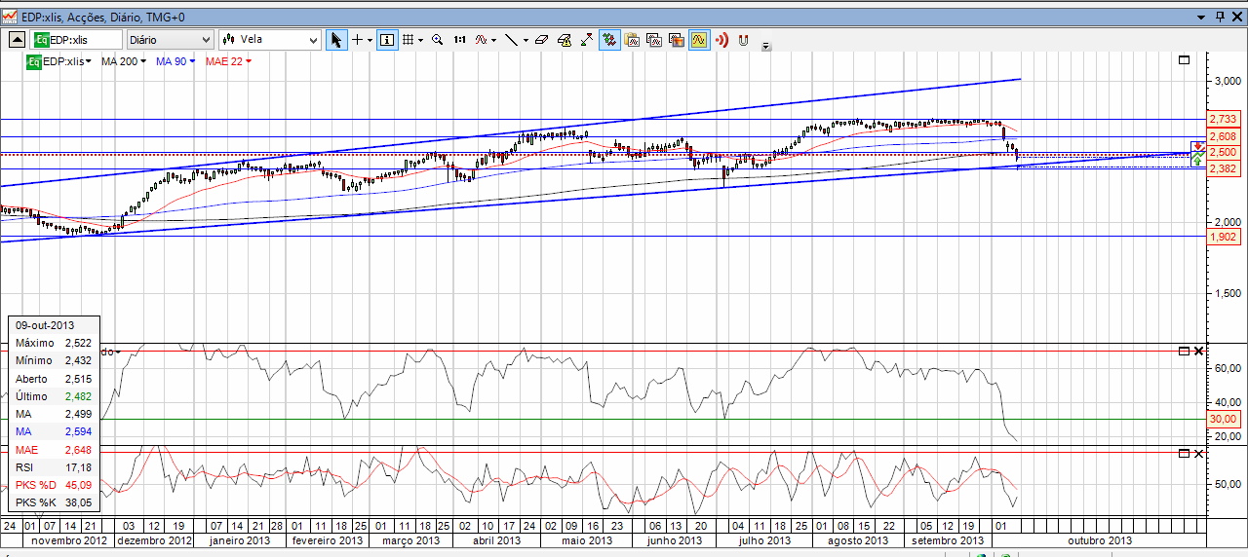
Task: Toggle chart grid lines icon
Action: click(408, 40)
